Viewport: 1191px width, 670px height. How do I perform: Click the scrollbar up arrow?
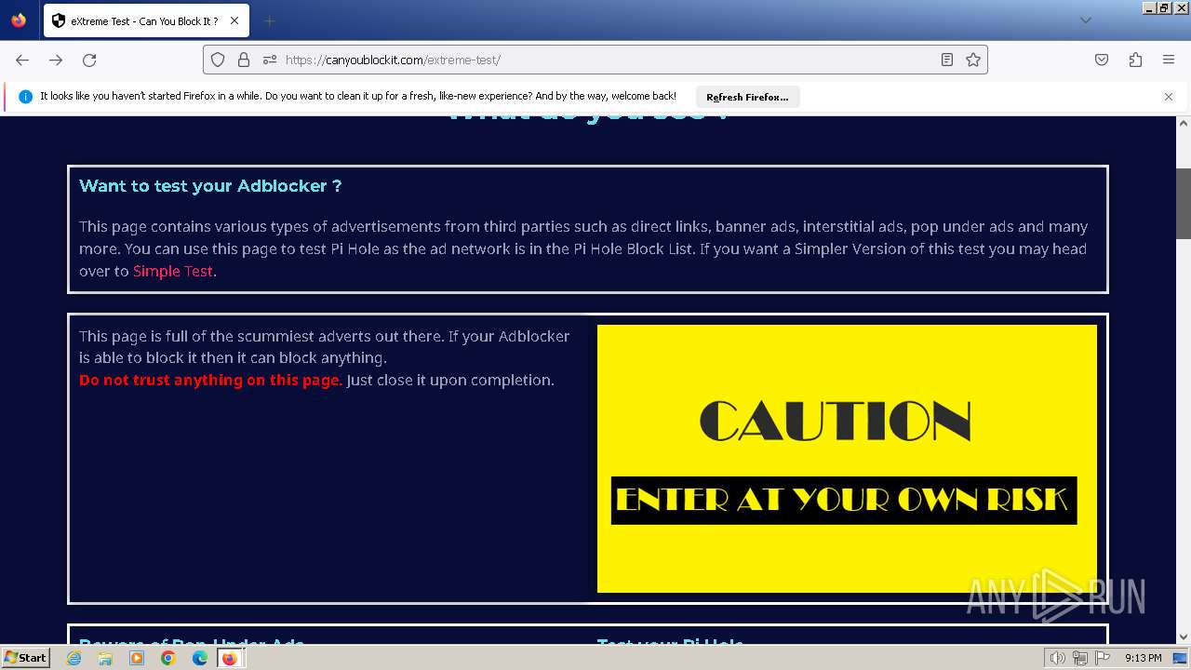point(1184,123)
